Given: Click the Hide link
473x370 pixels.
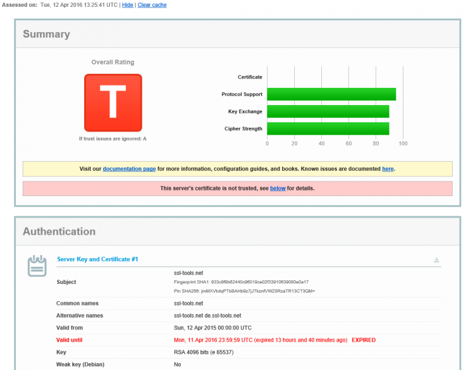Looking at the screenshot, I should point(127,5).
